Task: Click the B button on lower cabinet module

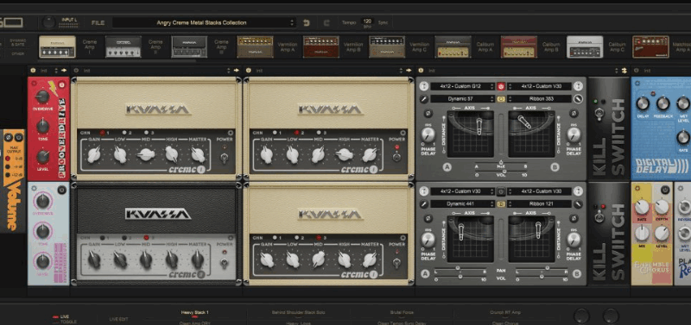Action: [x=577, y=274]
